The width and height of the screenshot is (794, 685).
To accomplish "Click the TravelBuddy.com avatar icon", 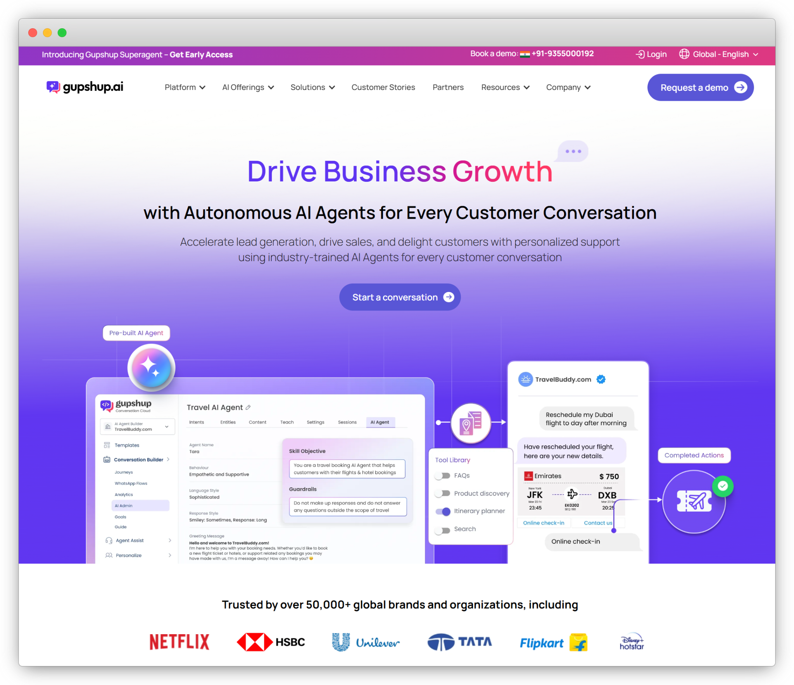I will (x=525, y=379).
